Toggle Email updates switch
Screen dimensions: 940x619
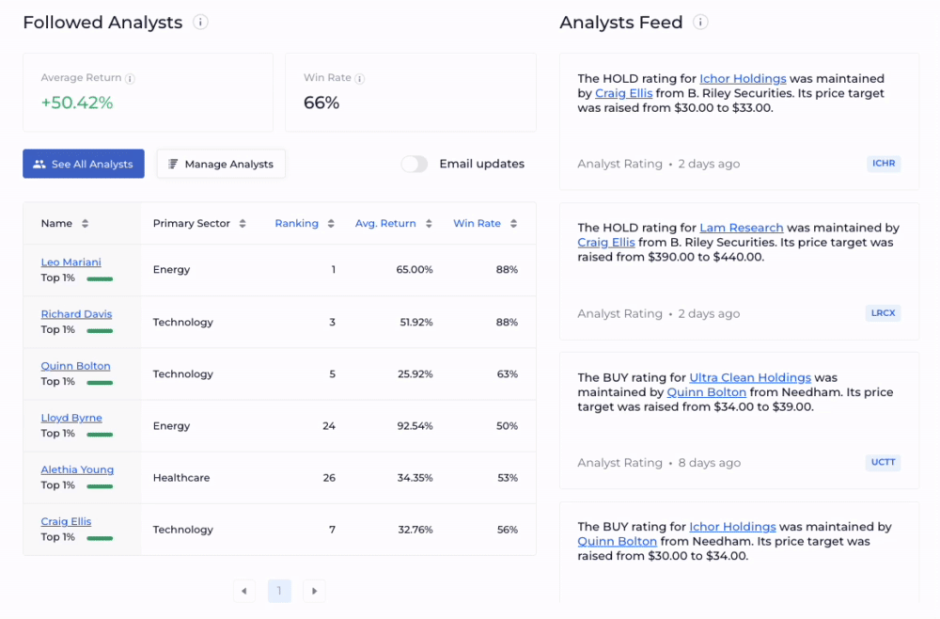pyautogui.click(x=415, y=164)
